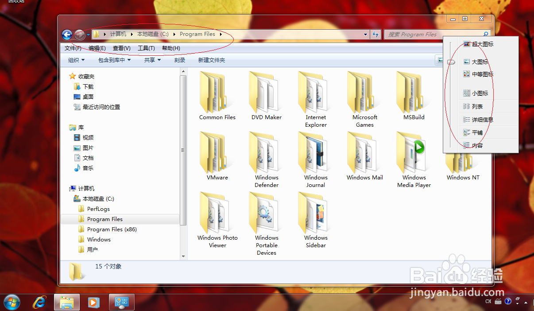
Task: Click the 15 个对象 status text
Action: coord(108,266)
